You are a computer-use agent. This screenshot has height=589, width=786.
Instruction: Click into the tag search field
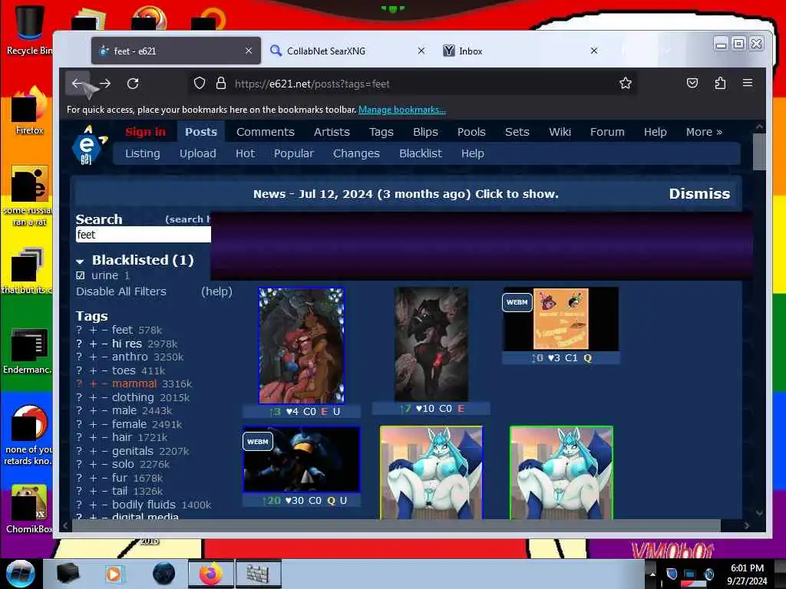144,235
